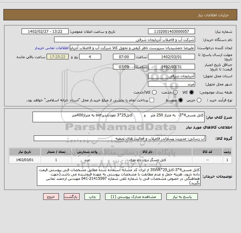This screenshot has height=233, width=241.
Task: Click the request creator field علیرضا جمشیدیان
Action: tap(132, 48)
